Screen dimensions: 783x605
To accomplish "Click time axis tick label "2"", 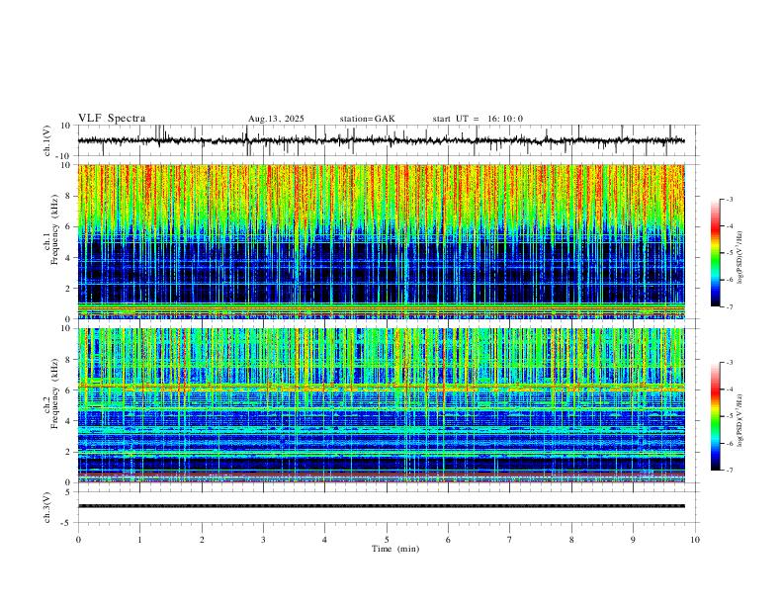I will click(x=202, y=540).
